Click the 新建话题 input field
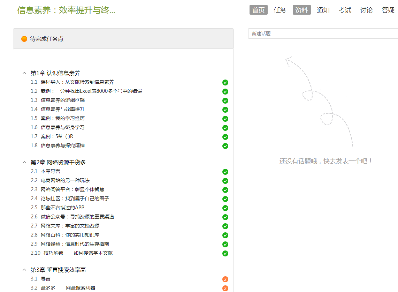The image size is (398, 292). coord(323,33)
